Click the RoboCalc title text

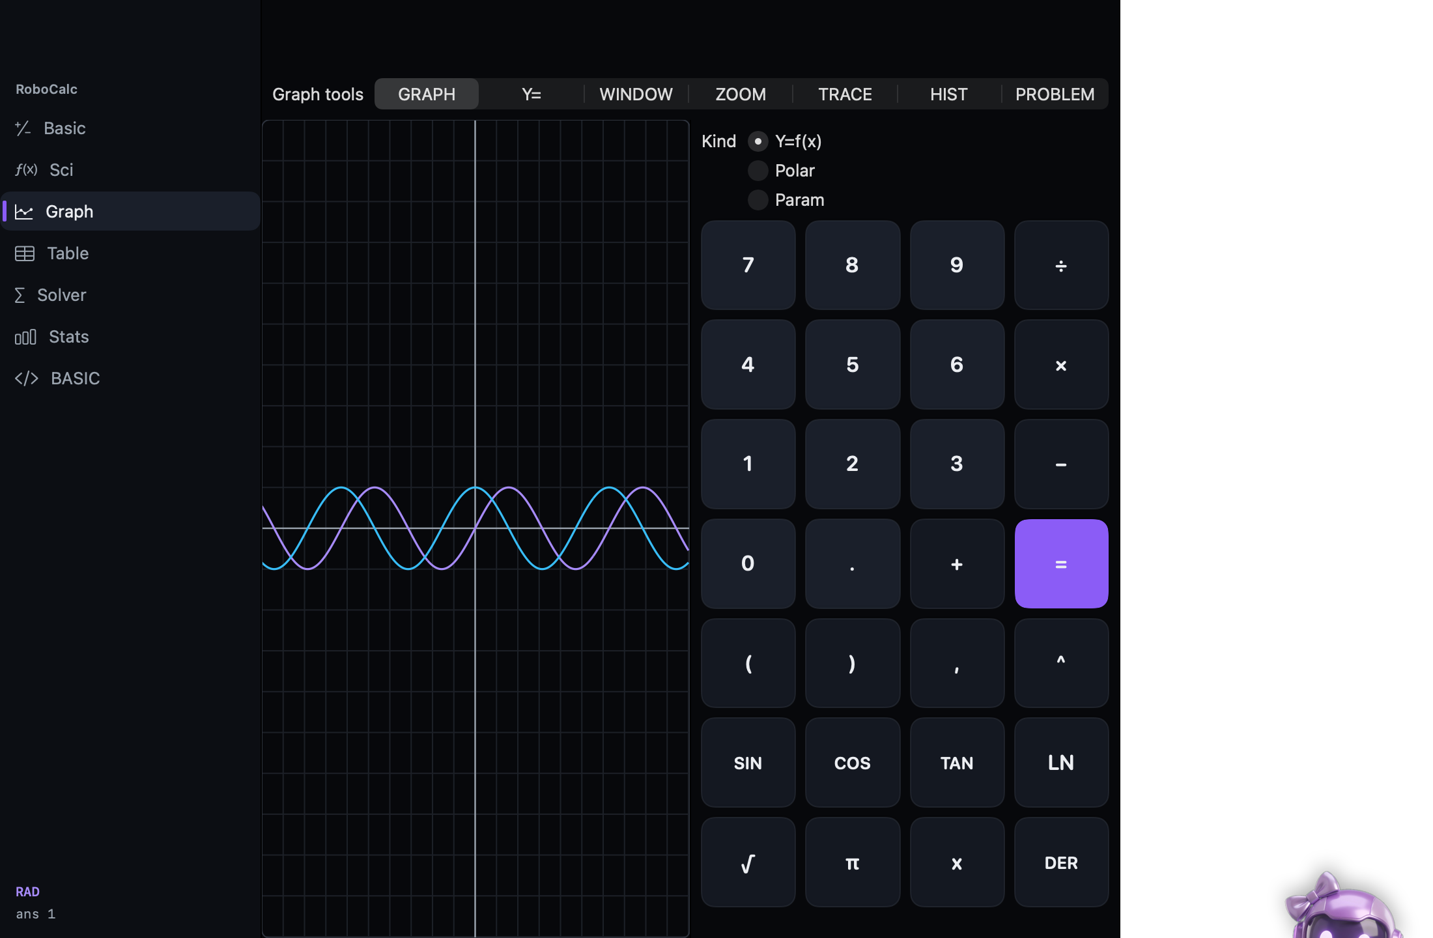(46, 89)
